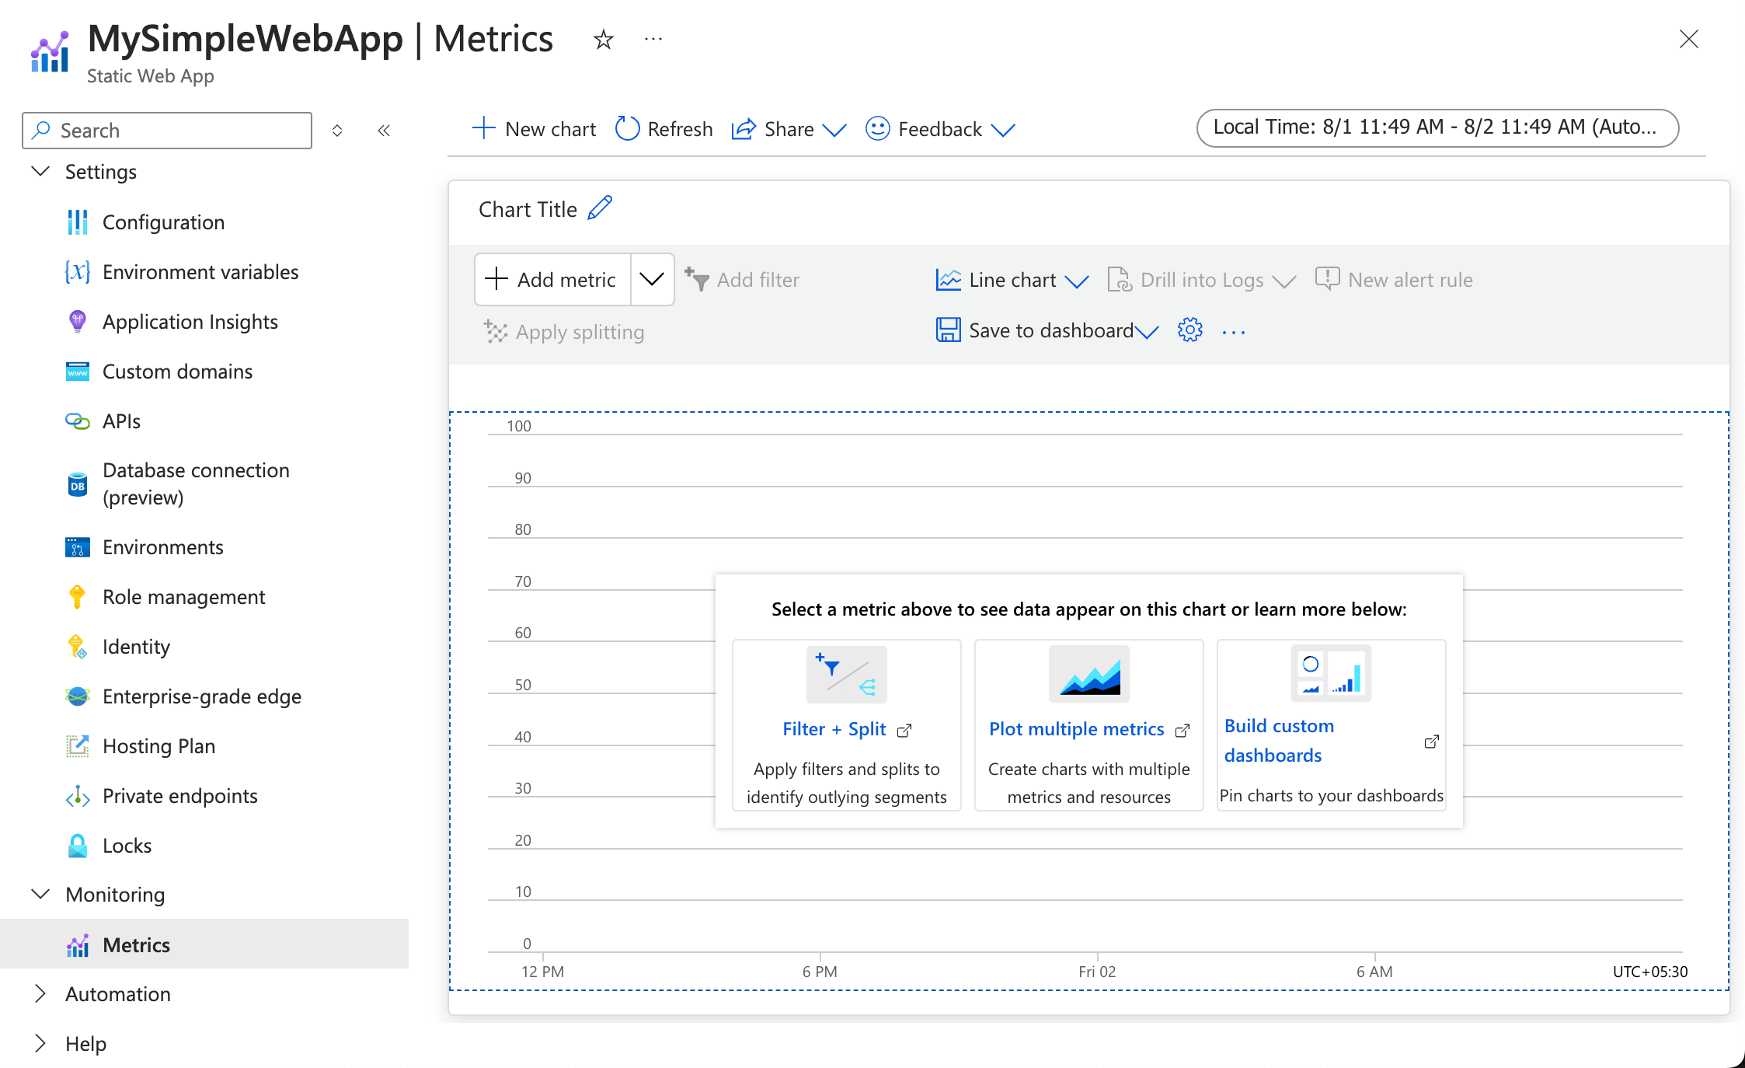The height and width of the screenshot is (1068, 1745).
Task: Click the Save to dashboard icon
Action: 949,330
